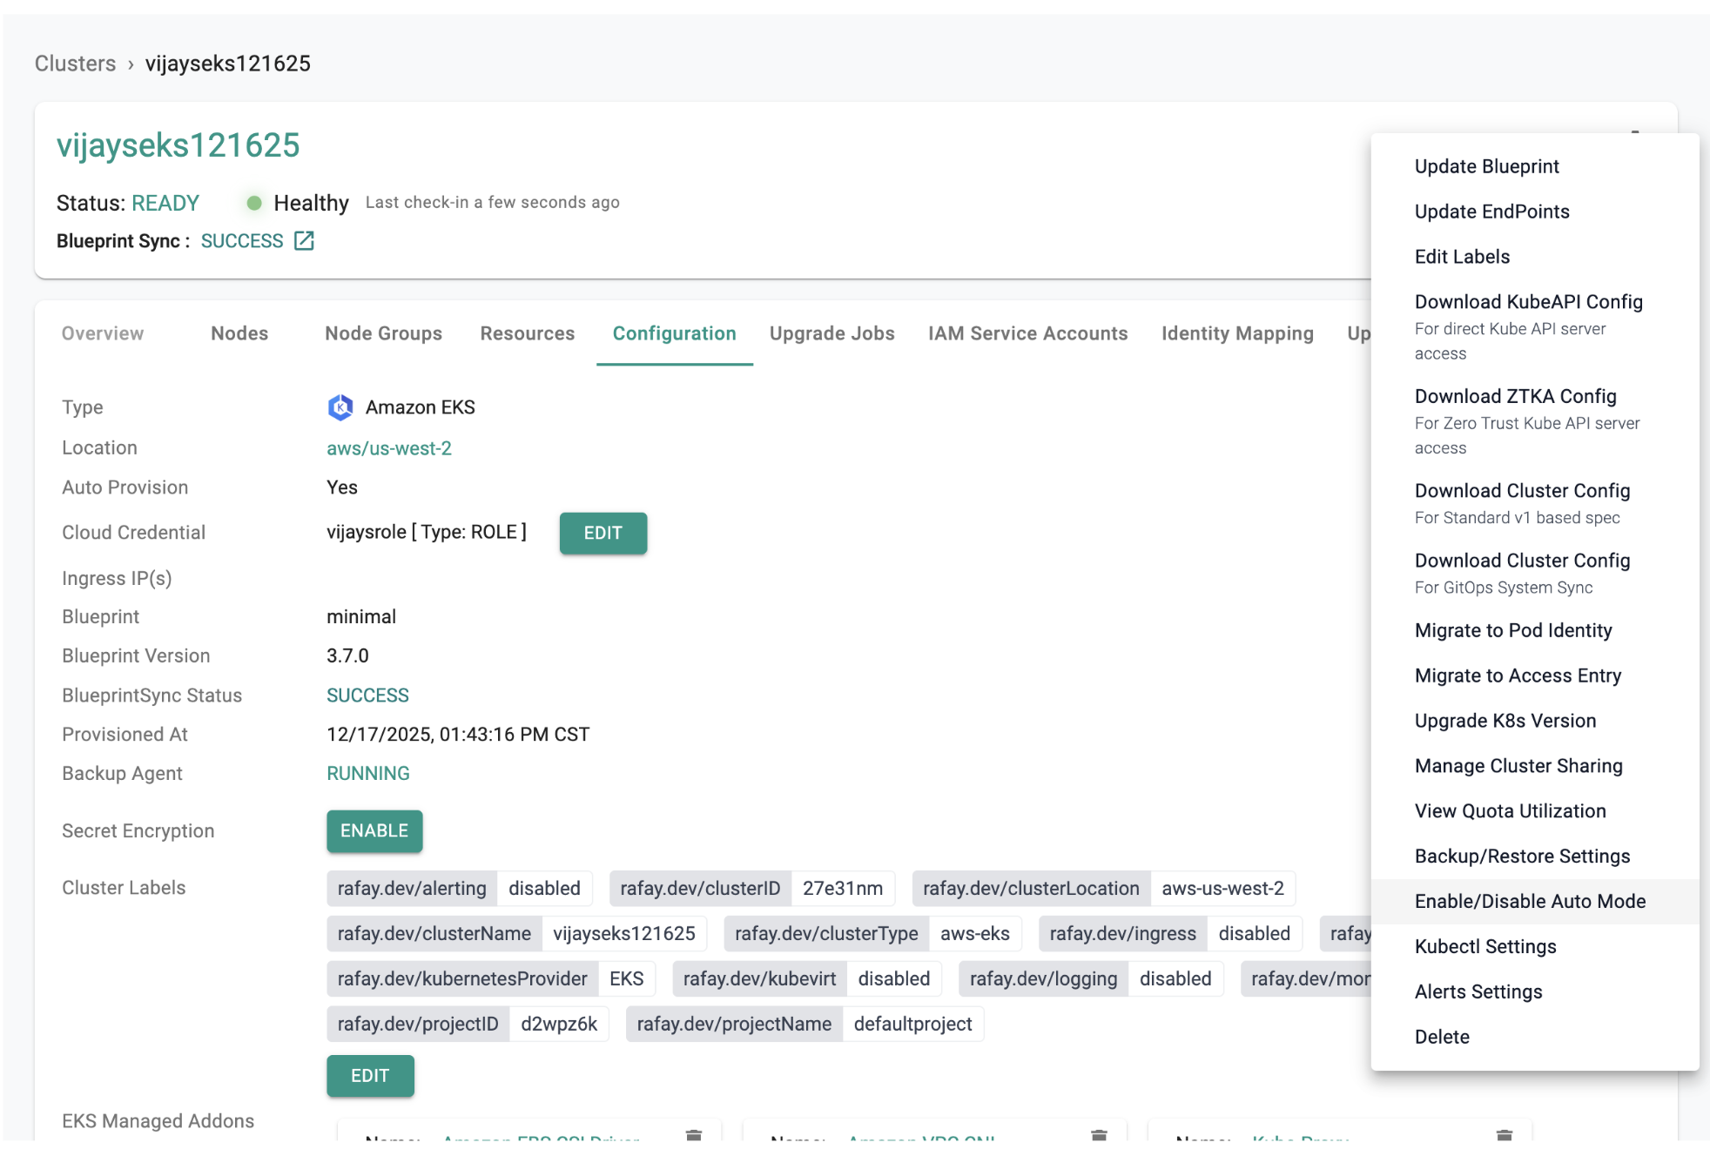
Task: Navigate to Clusters breadcrumb
Action: [75, 64]
